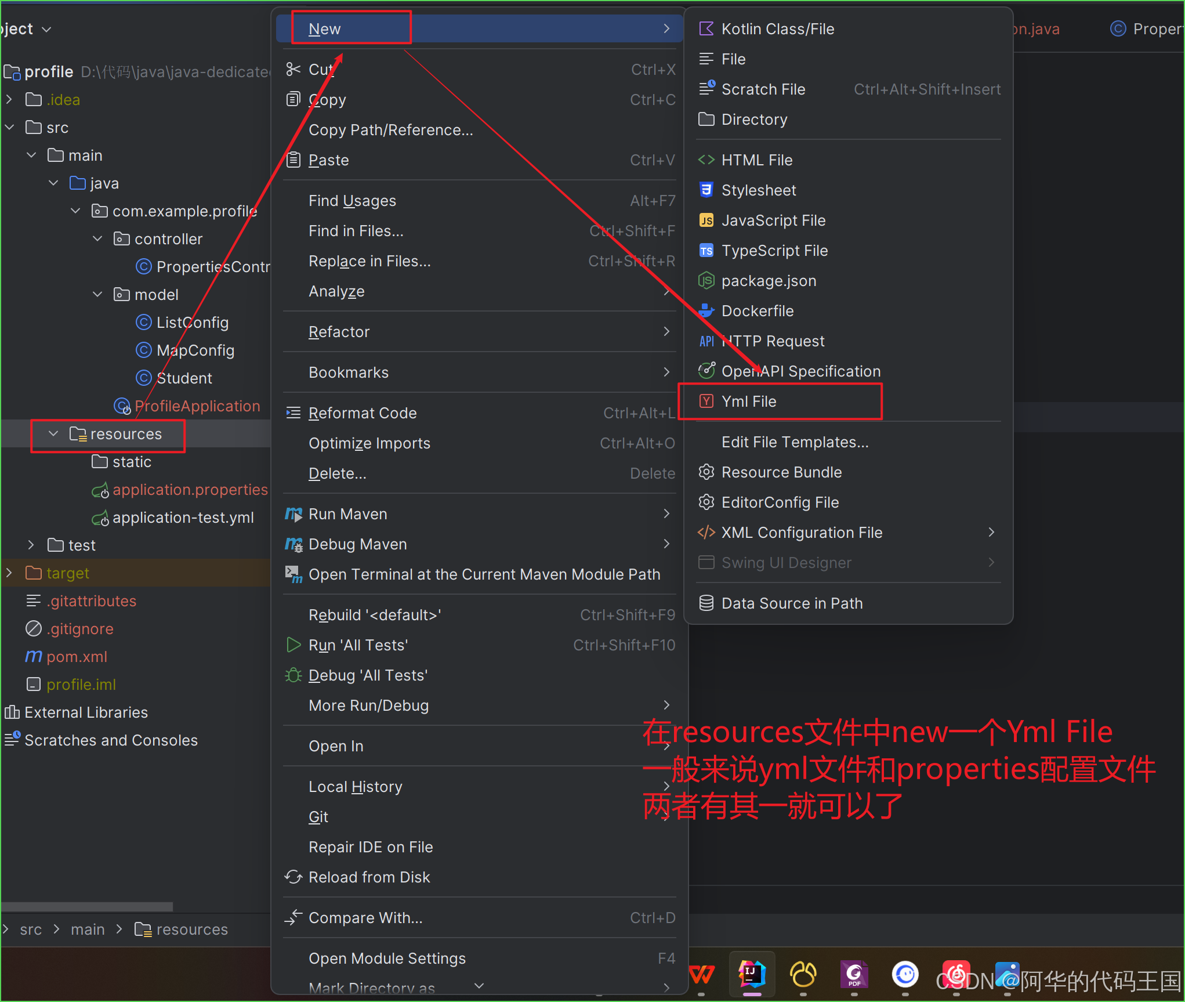This screenshot has height=1002, width=1185.
Task: Click the Data Source in Path icon
Action: point(706,603)
